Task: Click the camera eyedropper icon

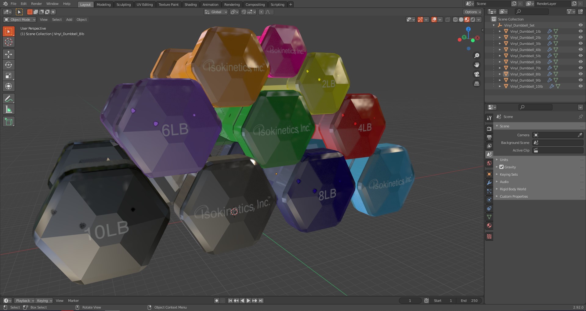Action: pos(580,135)
